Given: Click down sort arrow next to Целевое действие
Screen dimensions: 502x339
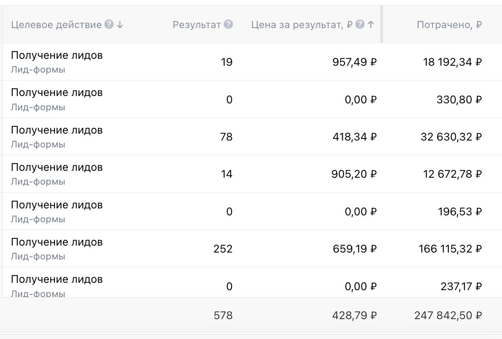Looking at the screenshot, I should (120, 25).
